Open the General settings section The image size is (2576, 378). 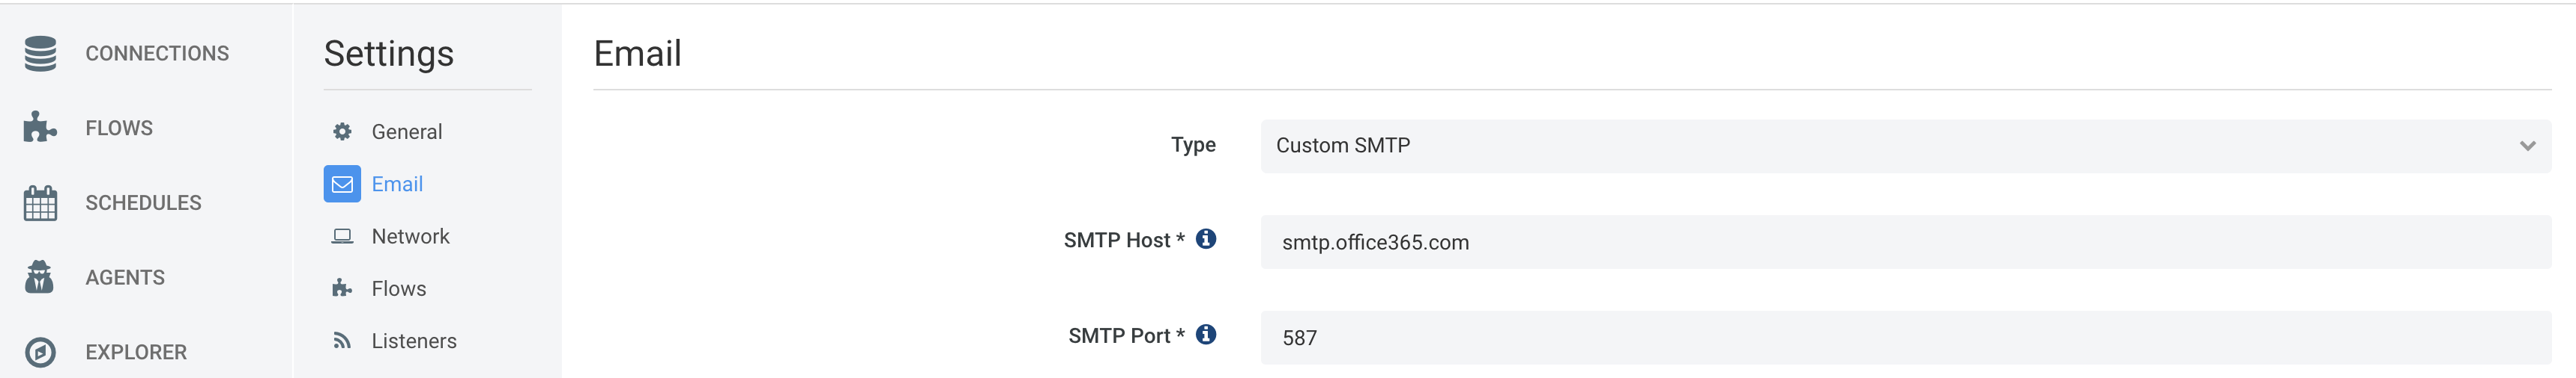pos(406,131)
